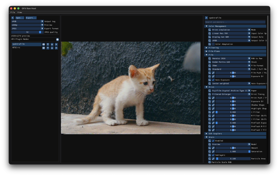Viewport: 279px width, 176px height.
Task: Uncheck the Sublayers checkbox
Action: pos(213,155)
